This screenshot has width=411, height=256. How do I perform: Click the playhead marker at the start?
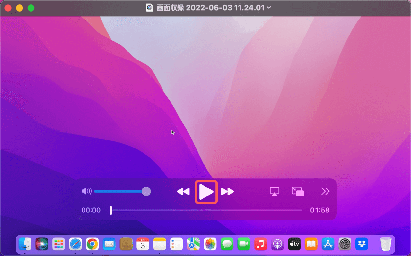pyautogui.click(x=111, y=210)
